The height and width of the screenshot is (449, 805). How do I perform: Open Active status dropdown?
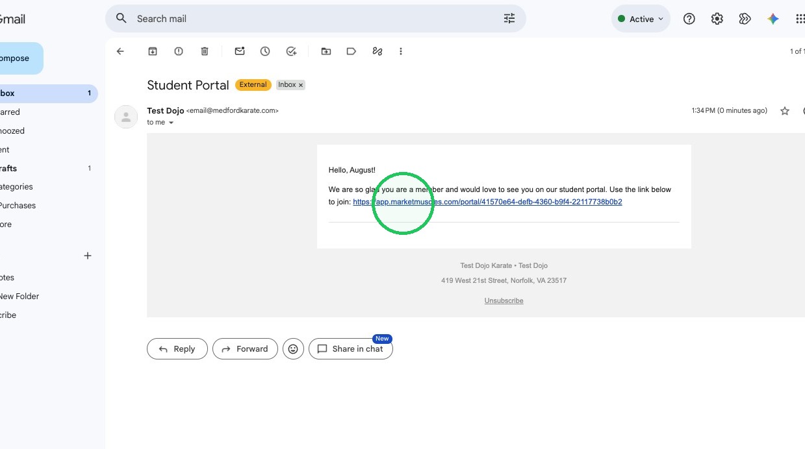coord(640,19)
